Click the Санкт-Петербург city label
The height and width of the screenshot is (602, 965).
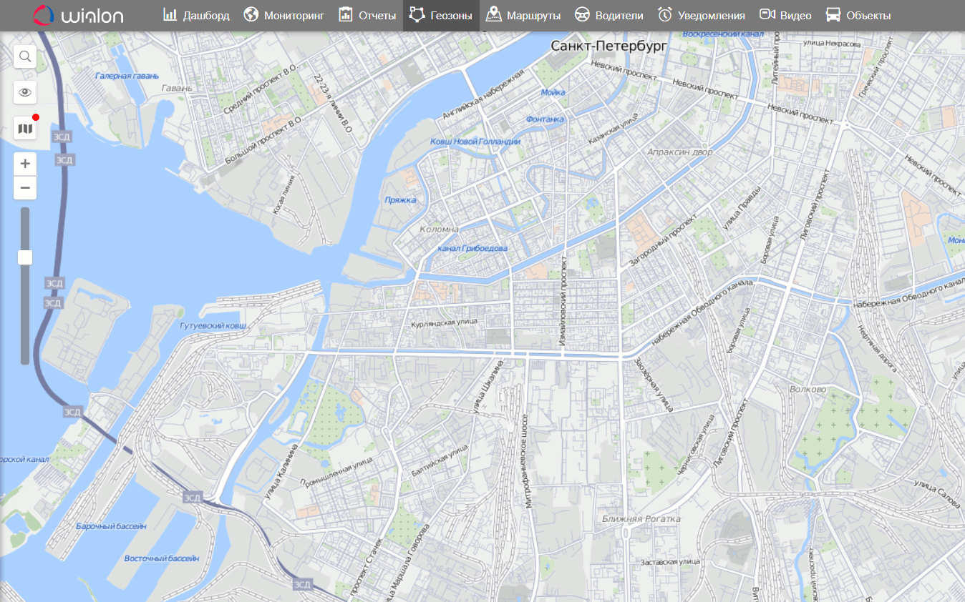click(x=608, y=46)
